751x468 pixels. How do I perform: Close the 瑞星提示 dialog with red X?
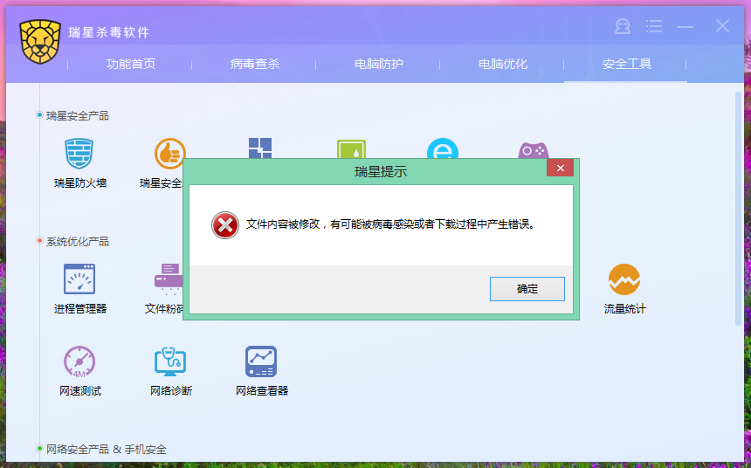560,169
